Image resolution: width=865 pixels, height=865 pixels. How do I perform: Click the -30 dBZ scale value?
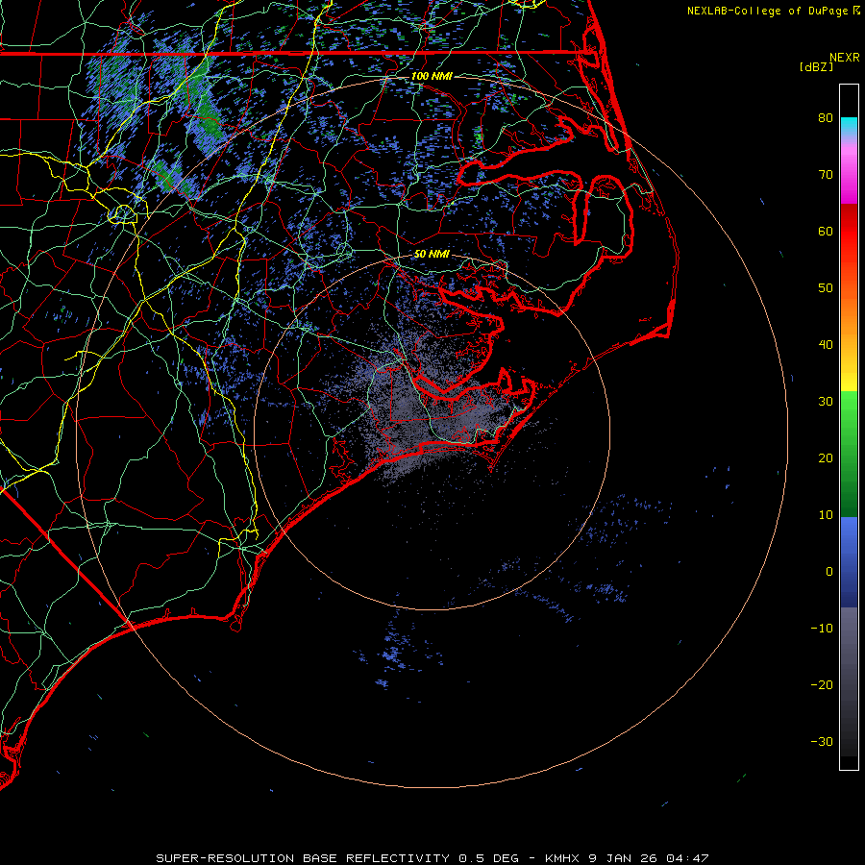point(822,742)
